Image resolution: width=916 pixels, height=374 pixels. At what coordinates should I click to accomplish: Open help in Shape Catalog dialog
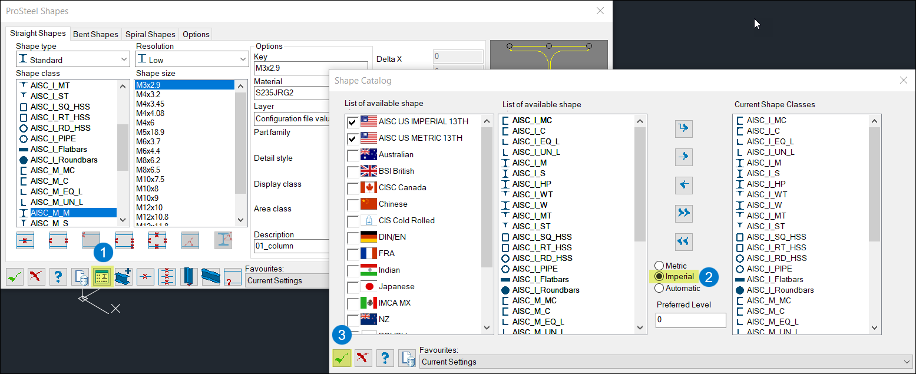coord(385,358)
